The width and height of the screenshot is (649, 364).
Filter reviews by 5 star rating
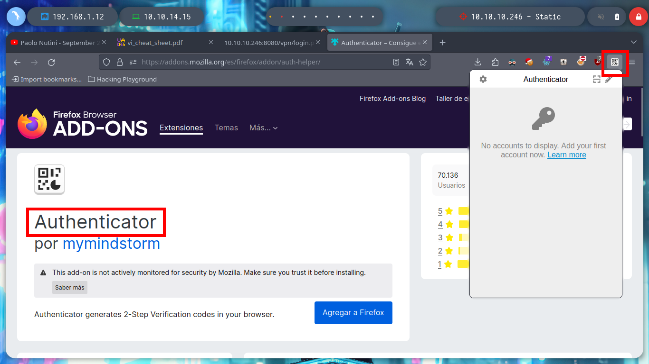[440, 211]
